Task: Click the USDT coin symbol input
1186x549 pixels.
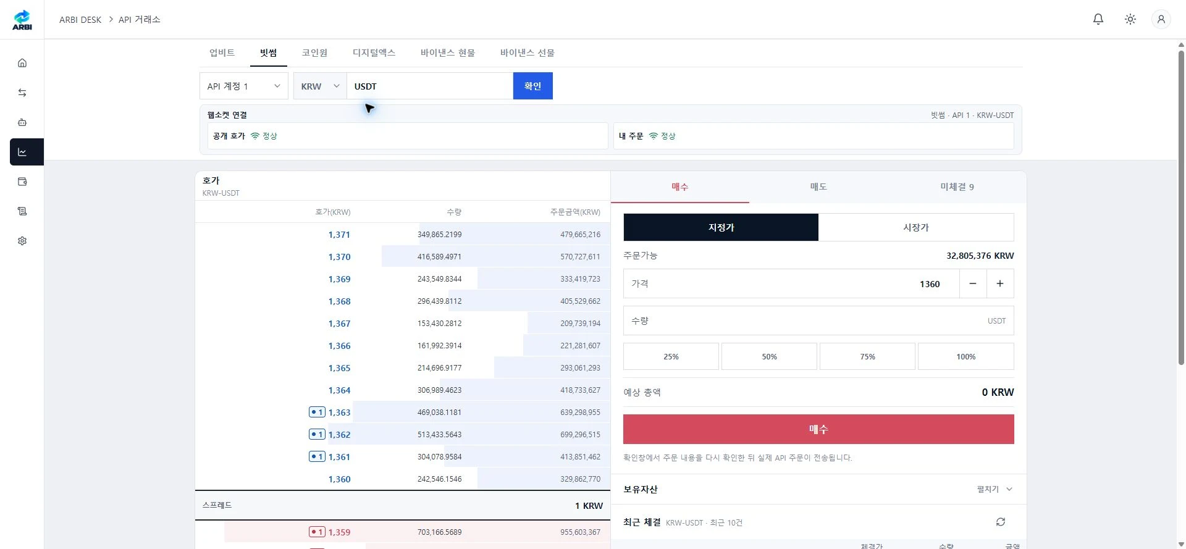Action: [430, 86]
